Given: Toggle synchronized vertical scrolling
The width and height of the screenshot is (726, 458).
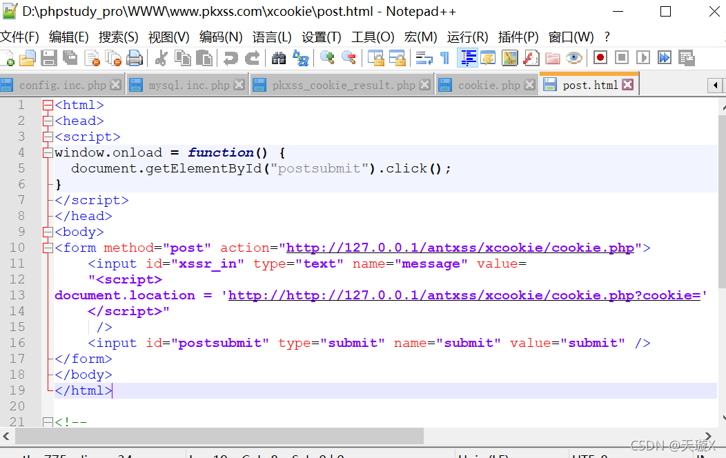Looking at the screenshot, I should 376,59.
